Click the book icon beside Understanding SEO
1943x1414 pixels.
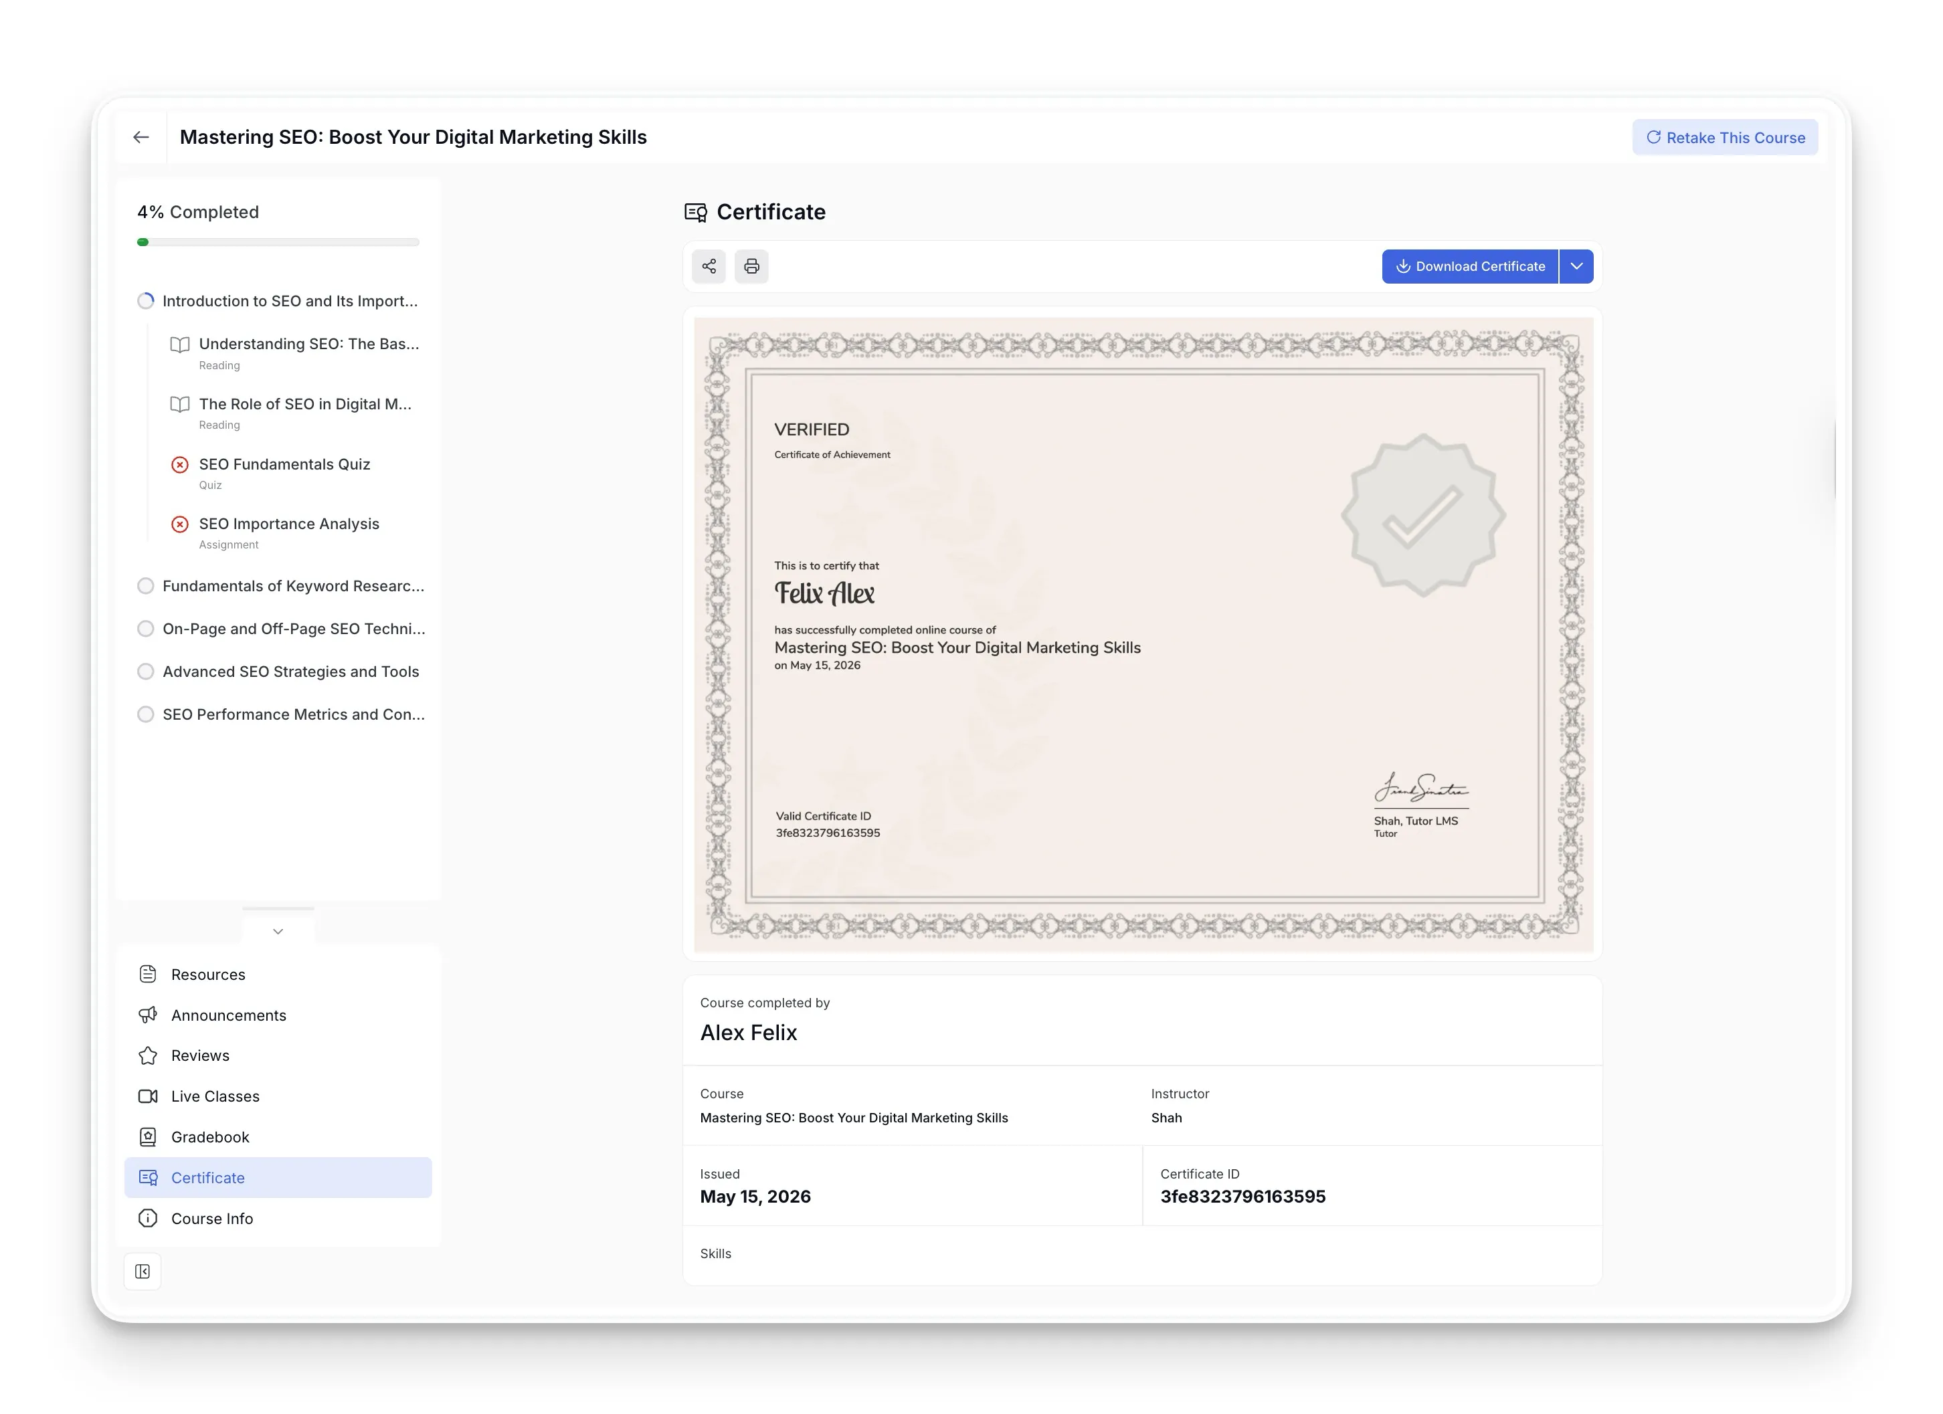click(180, 344)
